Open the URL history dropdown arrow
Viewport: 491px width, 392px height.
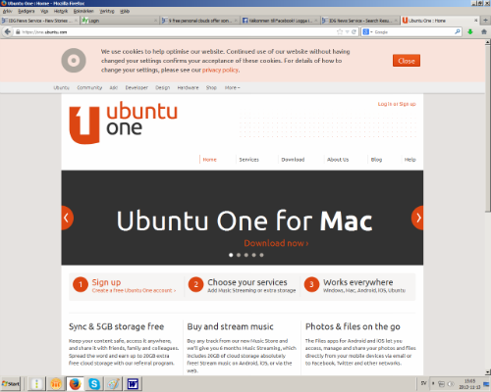click(x=347, y=31)
